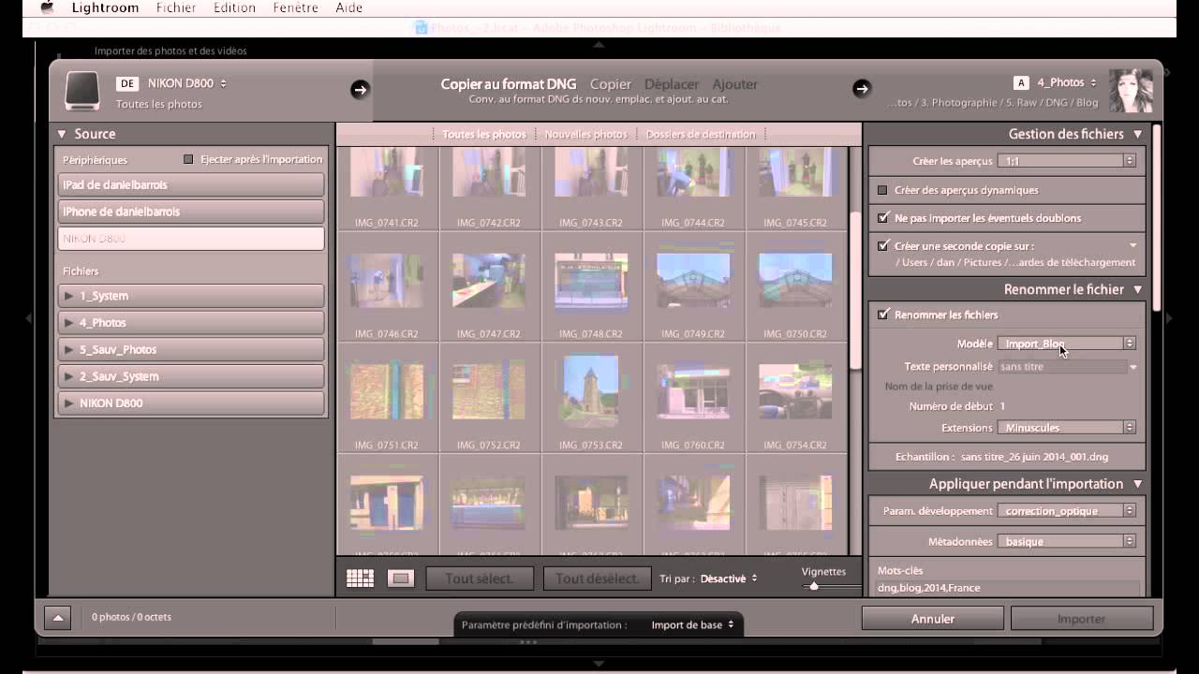Select the Déplacer import method

672,84
